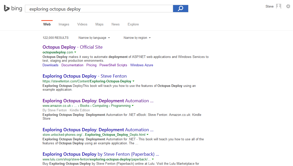Open the Lulu Paperback search result
Image resolution: width=293 pixels, height=166 pixels.
[101, 154]
